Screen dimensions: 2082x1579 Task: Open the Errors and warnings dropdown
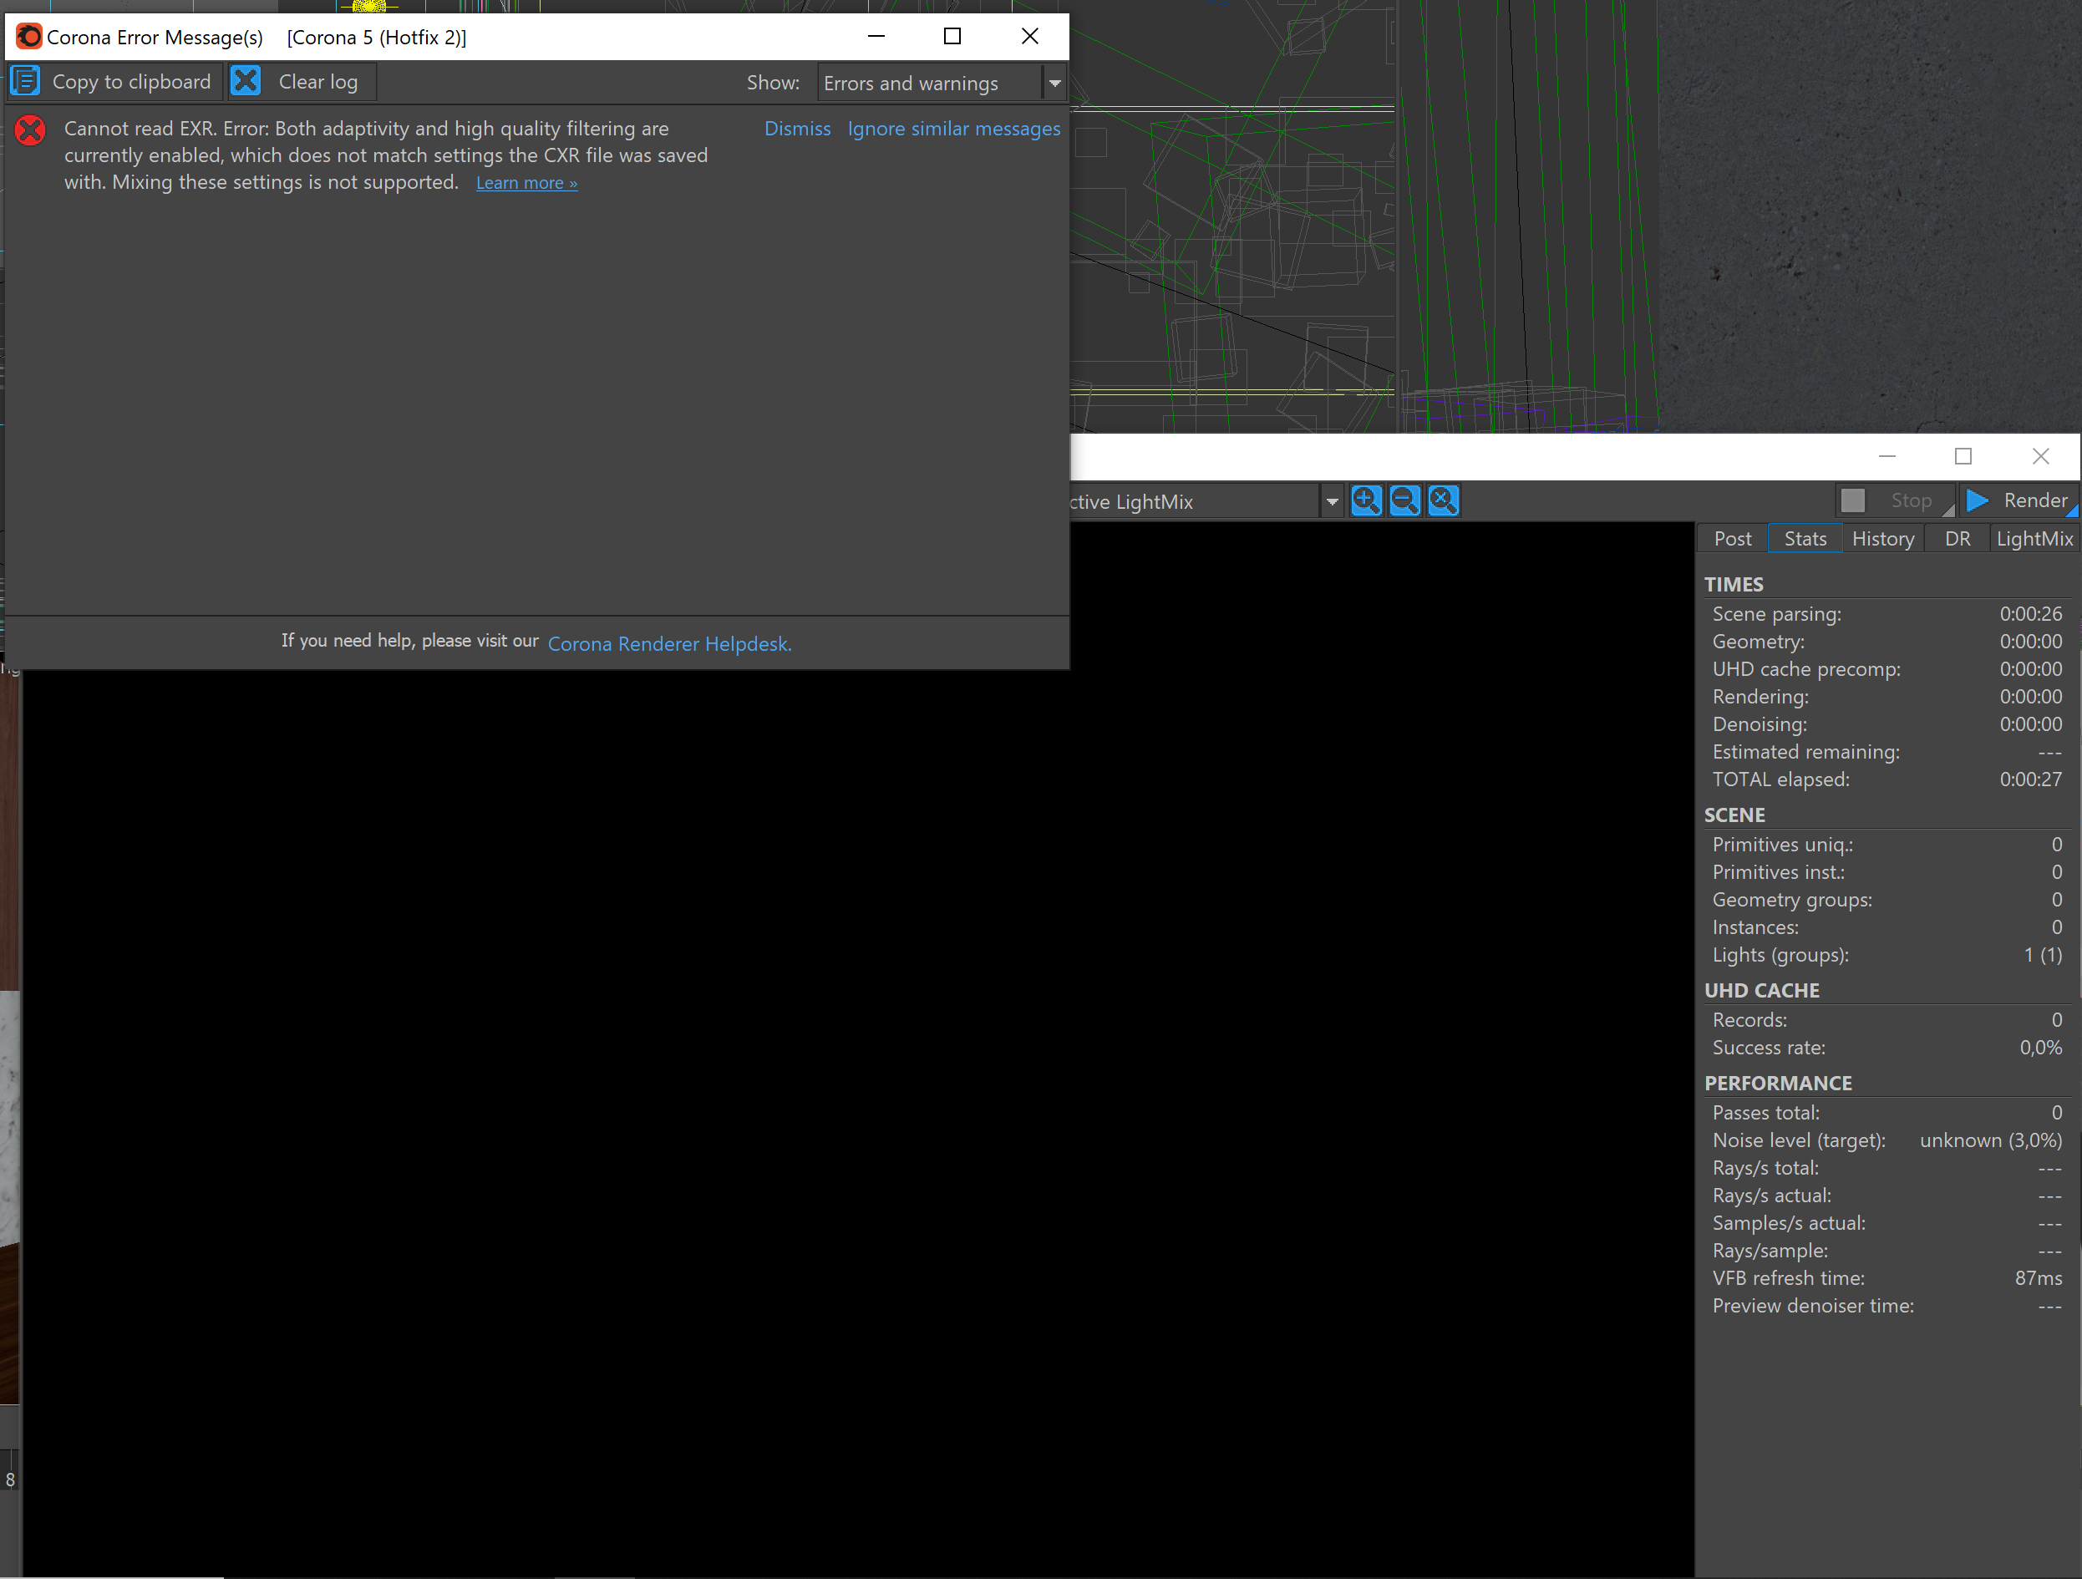(1055, 83)
